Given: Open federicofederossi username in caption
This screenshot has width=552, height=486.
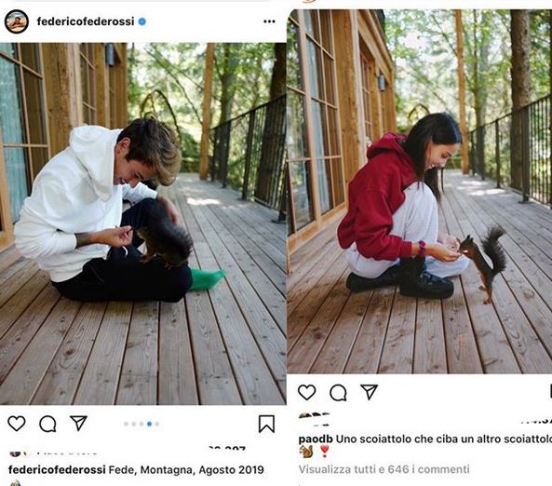Looking at the screenshot, I should [57, 470].
